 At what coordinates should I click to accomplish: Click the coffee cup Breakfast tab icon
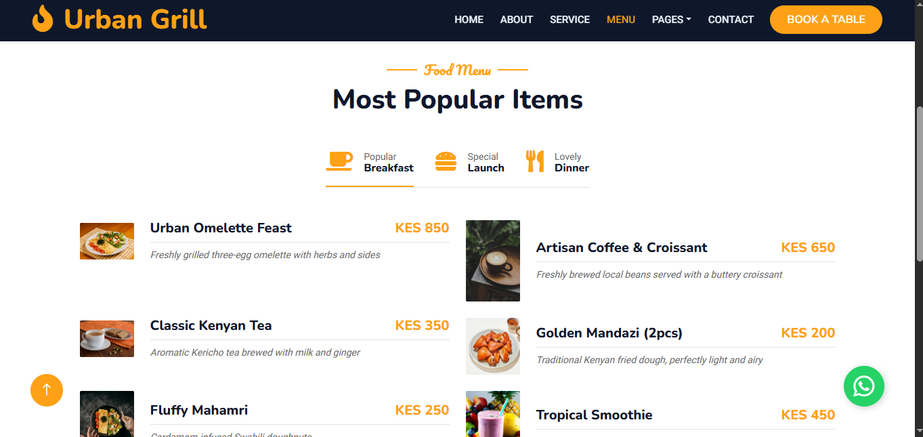(340, 161)
